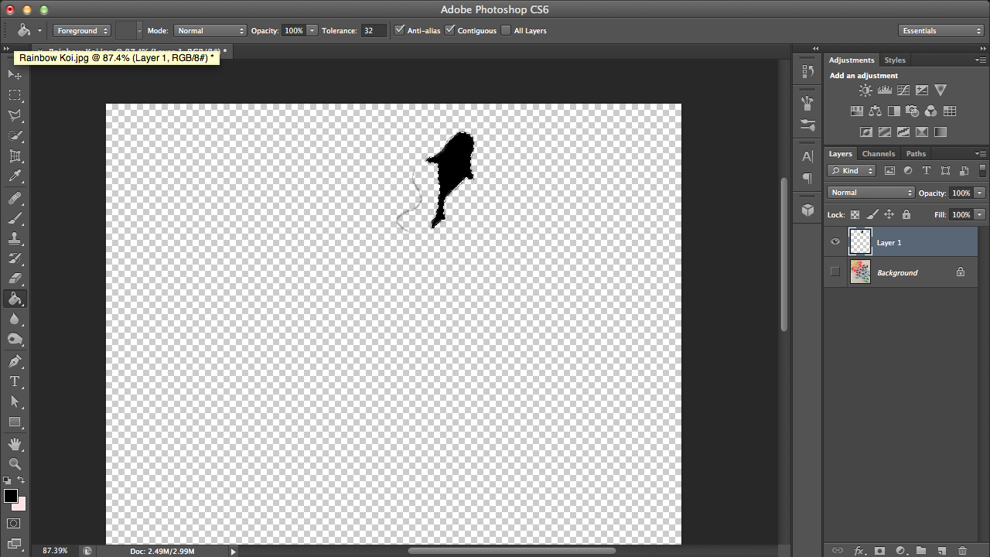Show the Background layer
The height and width of the screenshot is (557, 990).
coord(835,272)
